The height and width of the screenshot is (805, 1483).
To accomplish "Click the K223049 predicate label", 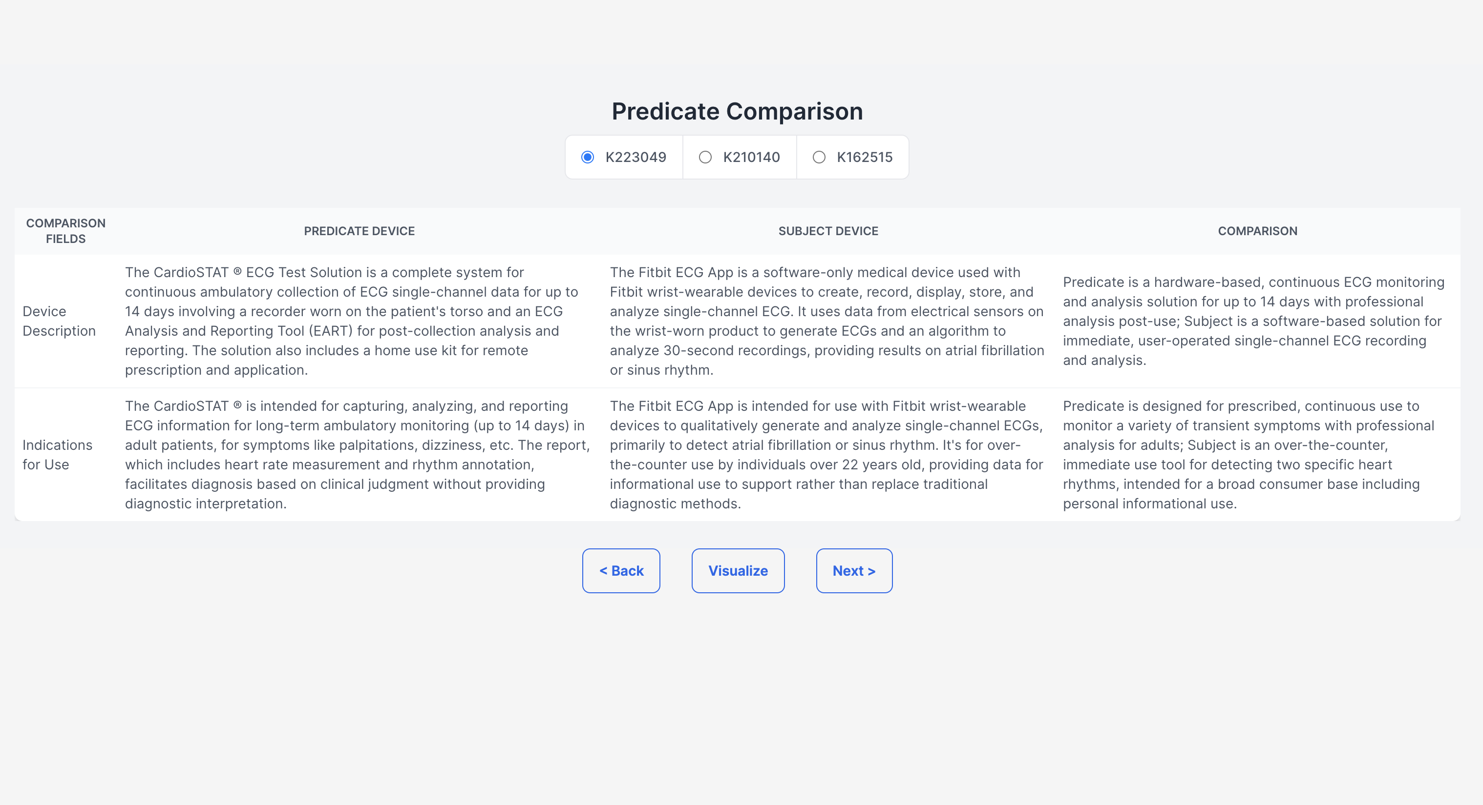I will [x=636, y=157].
